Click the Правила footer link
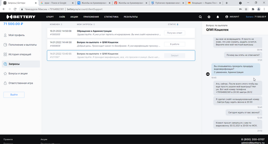 point(8,140)
